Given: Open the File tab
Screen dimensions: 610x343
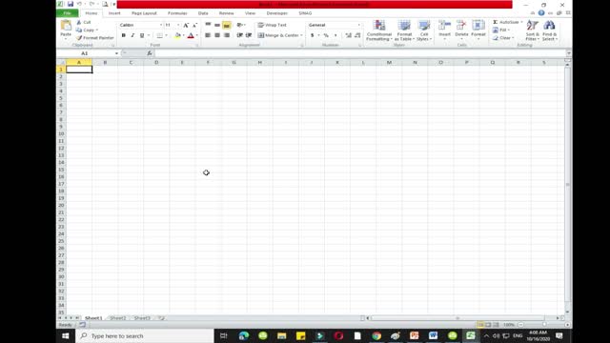Looking at the screenshot, I should click(x=67, y=13).
